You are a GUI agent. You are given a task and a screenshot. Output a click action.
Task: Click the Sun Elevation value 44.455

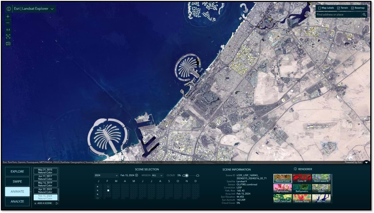point(240,197)
